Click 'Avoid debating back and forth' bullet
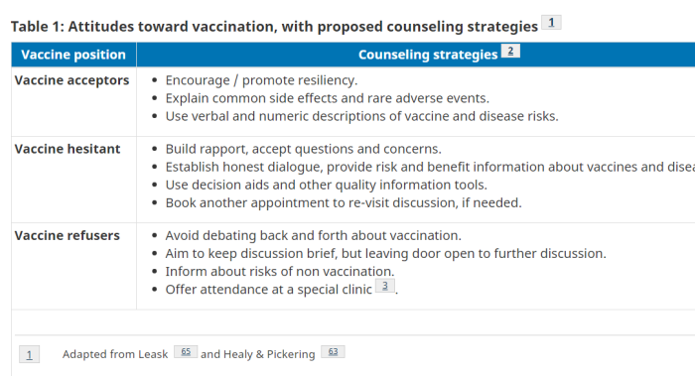 point(314,235)
